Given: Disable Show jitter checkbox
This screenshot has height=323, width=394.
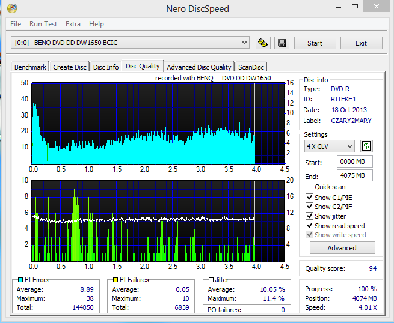Looking at the screenshot, I should tap(309, 216).
